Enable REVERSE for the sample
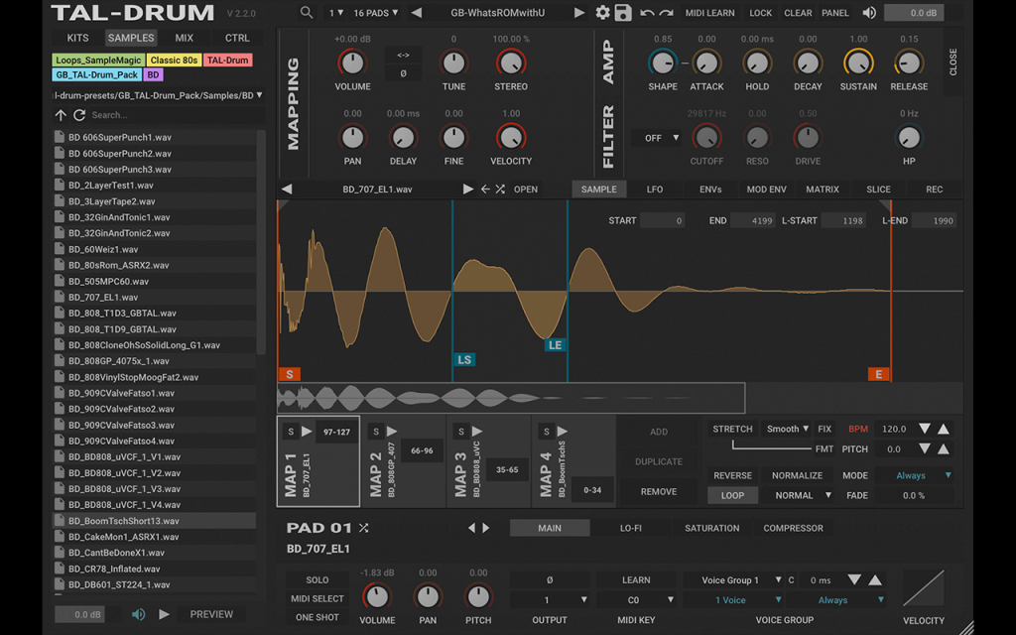 pos(732,475)
